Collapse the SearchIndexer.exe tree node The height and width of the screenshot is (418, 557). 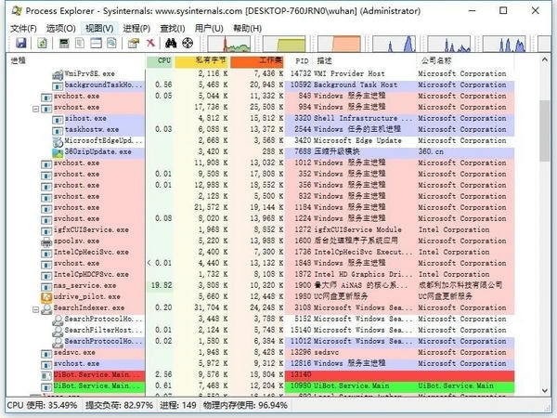(35, 309)
